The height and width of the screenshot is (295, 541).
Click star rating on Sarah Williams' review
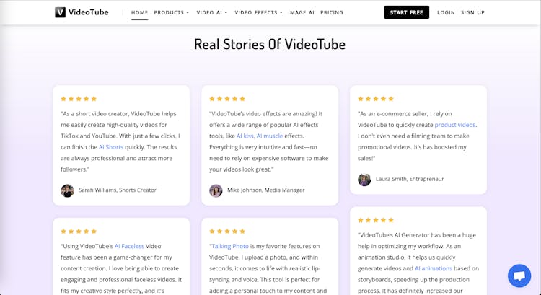tap(78, 99)
